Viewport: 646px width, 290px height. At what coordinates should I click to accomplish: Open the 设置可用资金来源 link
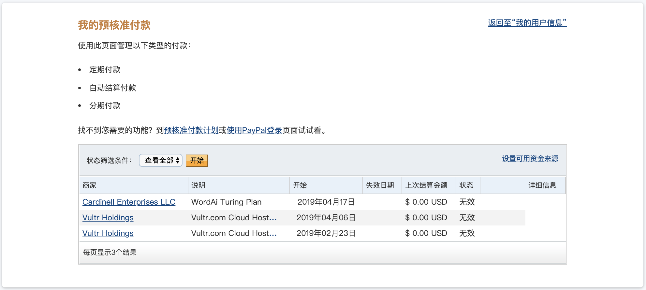530,159
